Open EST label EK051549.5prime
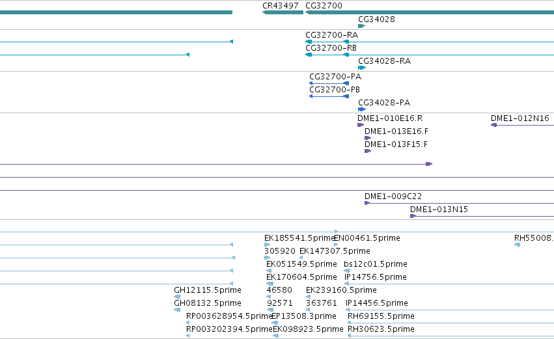This screenshot has height=339, width=554. click(x=301, y=264)
